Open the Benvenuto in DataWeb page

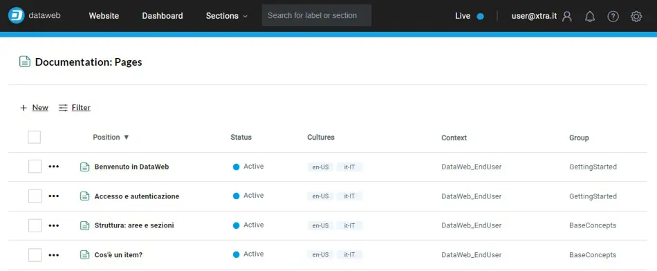[131, 167]
